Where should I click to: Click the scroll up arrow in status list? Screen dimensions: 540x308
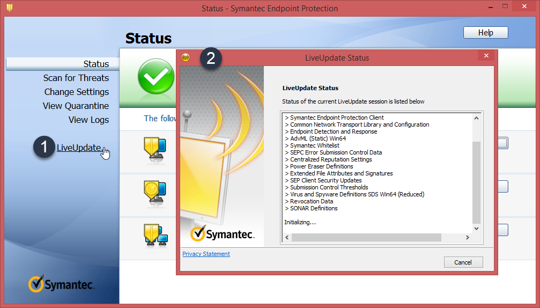[x=476, y=118]
